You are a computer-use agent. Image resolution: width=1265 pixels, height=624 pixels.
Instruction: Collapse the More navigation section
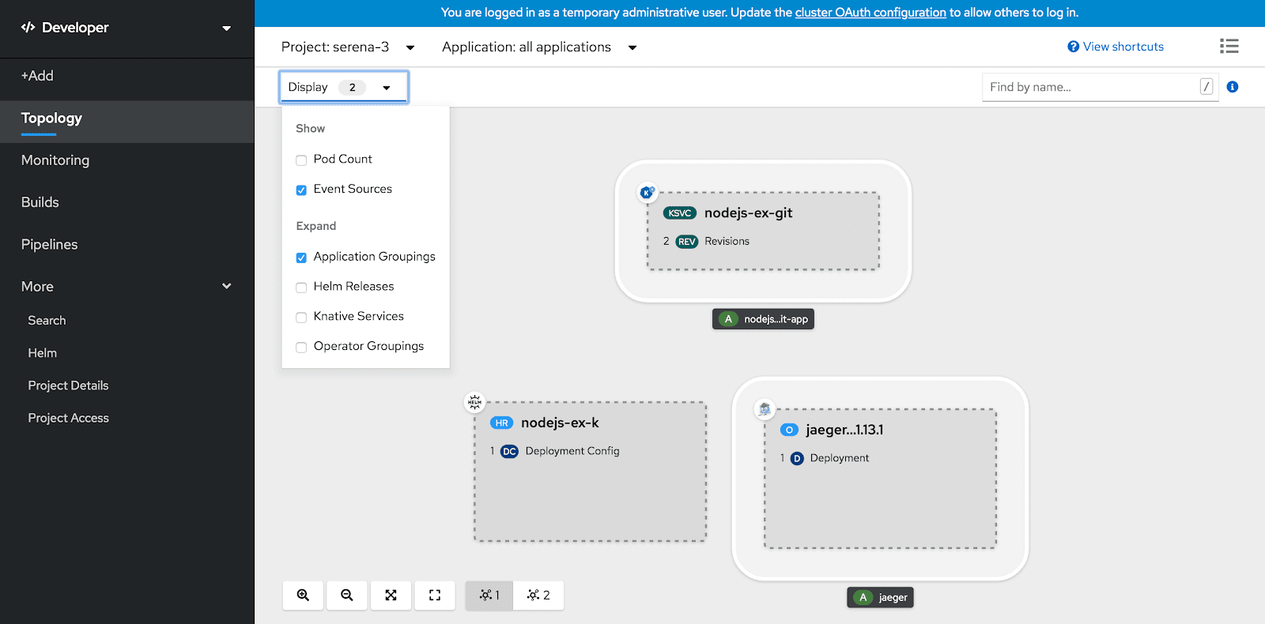pos(126,287)
